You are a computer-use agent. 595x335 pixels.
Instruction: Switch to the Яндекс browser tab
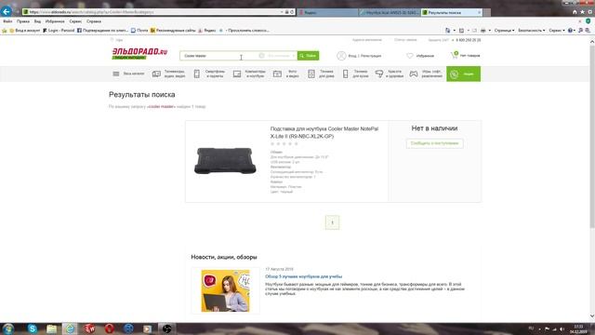click(327, 12)
